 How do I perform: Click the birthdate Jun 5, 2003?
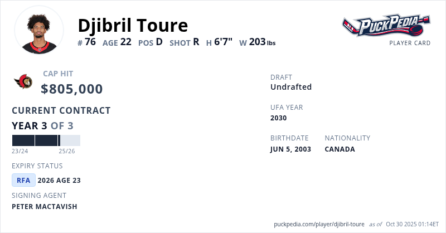pyautogui.click(x=290, y=149)
